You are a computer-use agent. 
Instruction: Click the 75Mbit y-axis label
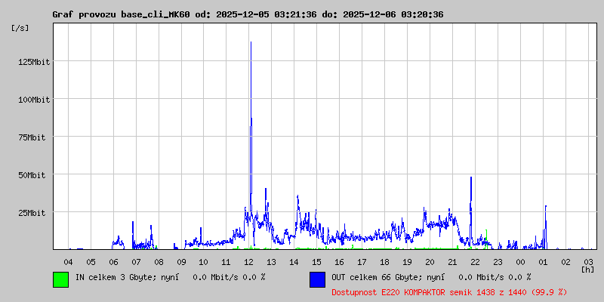click(x=35, y=137)
